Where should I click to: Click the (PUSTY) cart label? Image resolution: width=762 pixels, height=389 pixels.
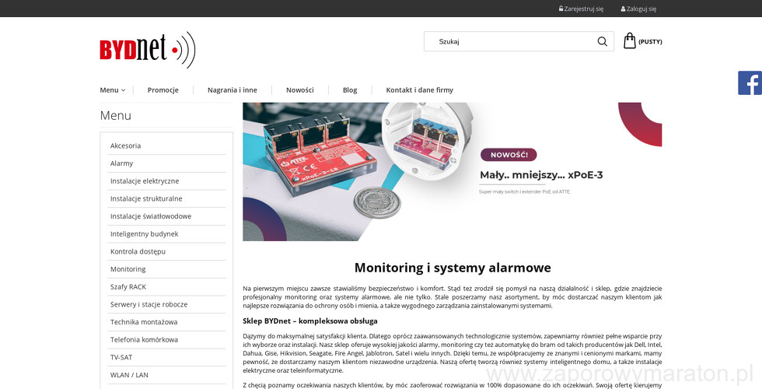click(x=650, y=42)
